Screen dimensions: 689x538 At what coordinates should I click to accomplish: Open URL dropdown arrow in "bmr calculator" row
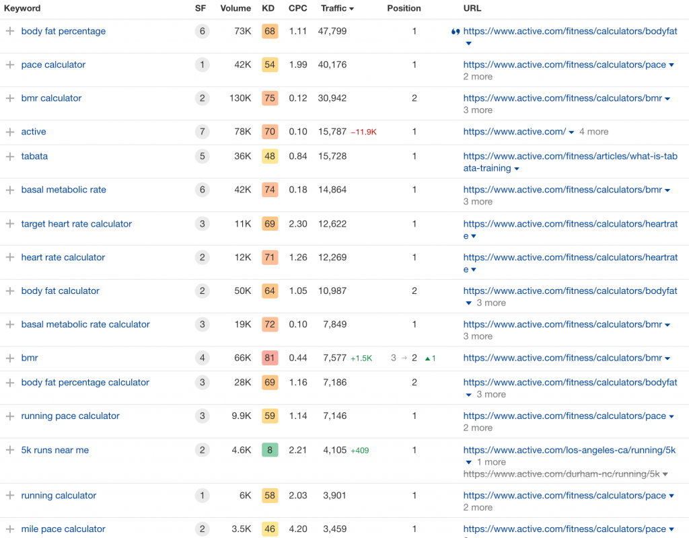[667, 99]
